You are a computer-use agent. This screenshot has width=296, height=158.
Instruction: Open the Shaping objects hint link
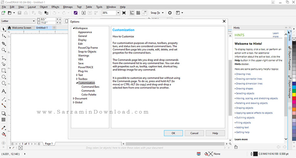tap(244, 108)
